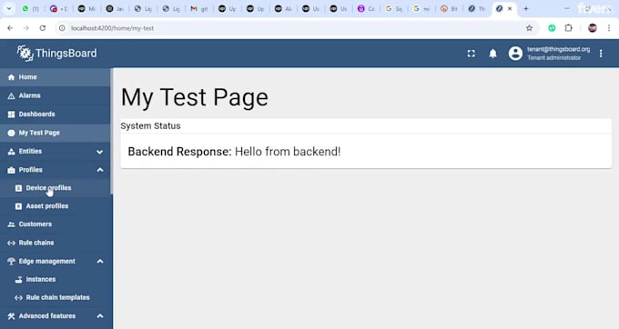Collapse the Advanced features chevron

point(100,316)
